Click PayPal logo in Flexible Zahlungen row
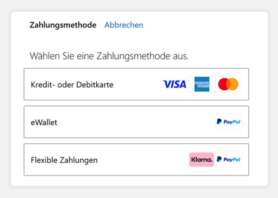The width and height of the screenshot is (278, 198). [228, 160]
